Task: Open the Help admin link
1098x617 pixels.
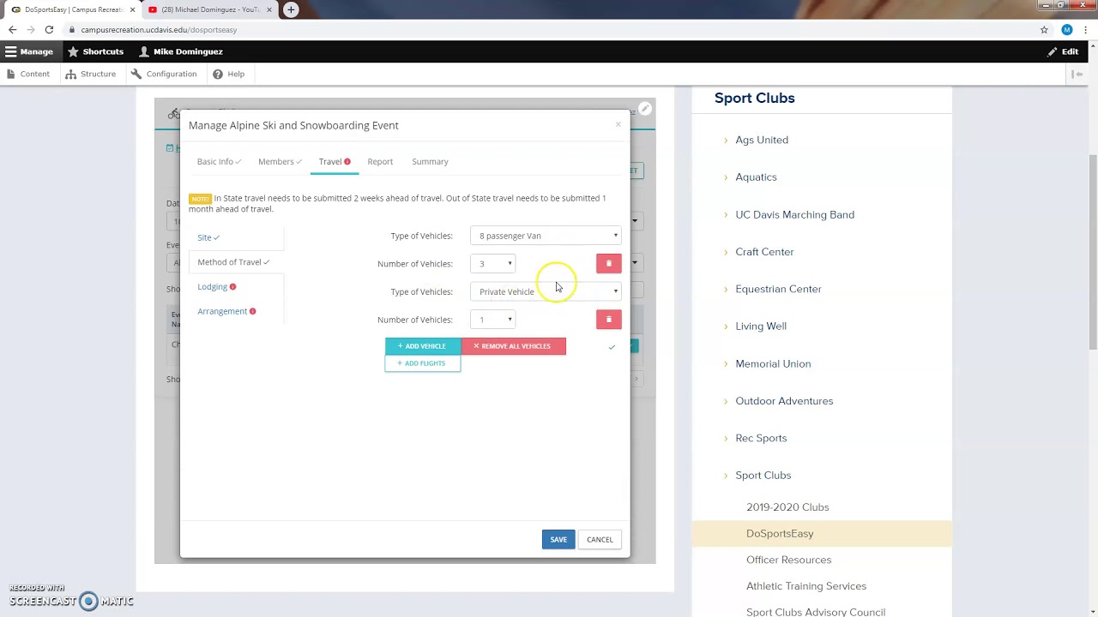Action: coord(229,74)
